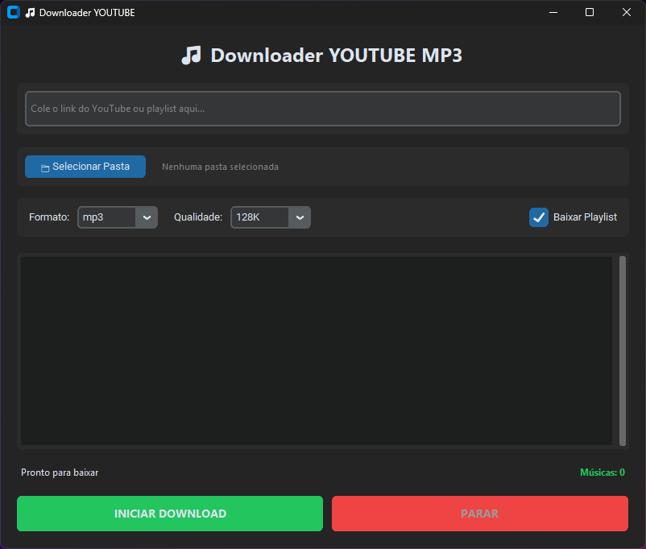646x549 pixels.
Task: Close the Downloader YOUTUBE window
Action: (626, 12)
